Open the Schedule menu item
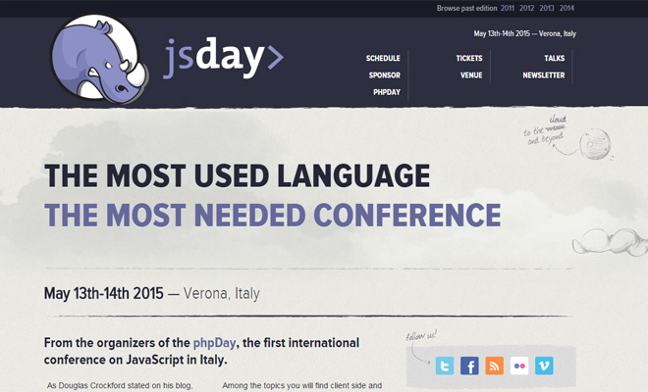The image size is (648, 392). point(383,58)
